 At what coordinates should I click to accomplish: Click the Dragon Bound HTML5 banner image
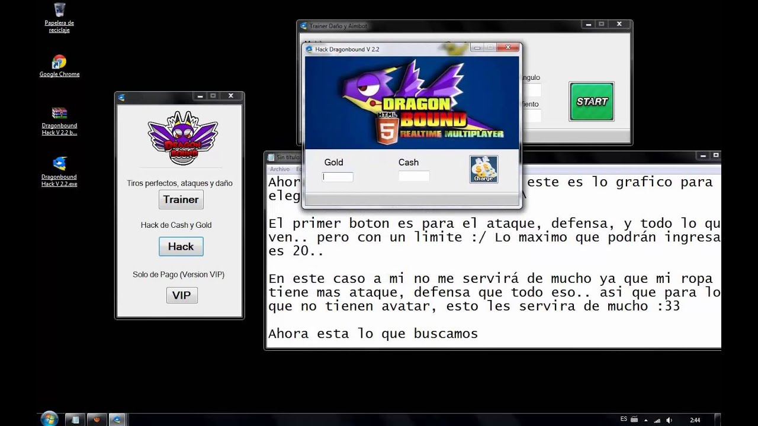click(412, 102)
